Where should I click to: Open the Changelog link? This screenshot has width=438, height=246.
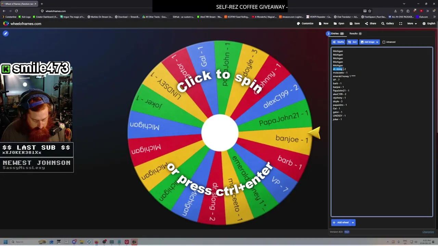point(428,232)
